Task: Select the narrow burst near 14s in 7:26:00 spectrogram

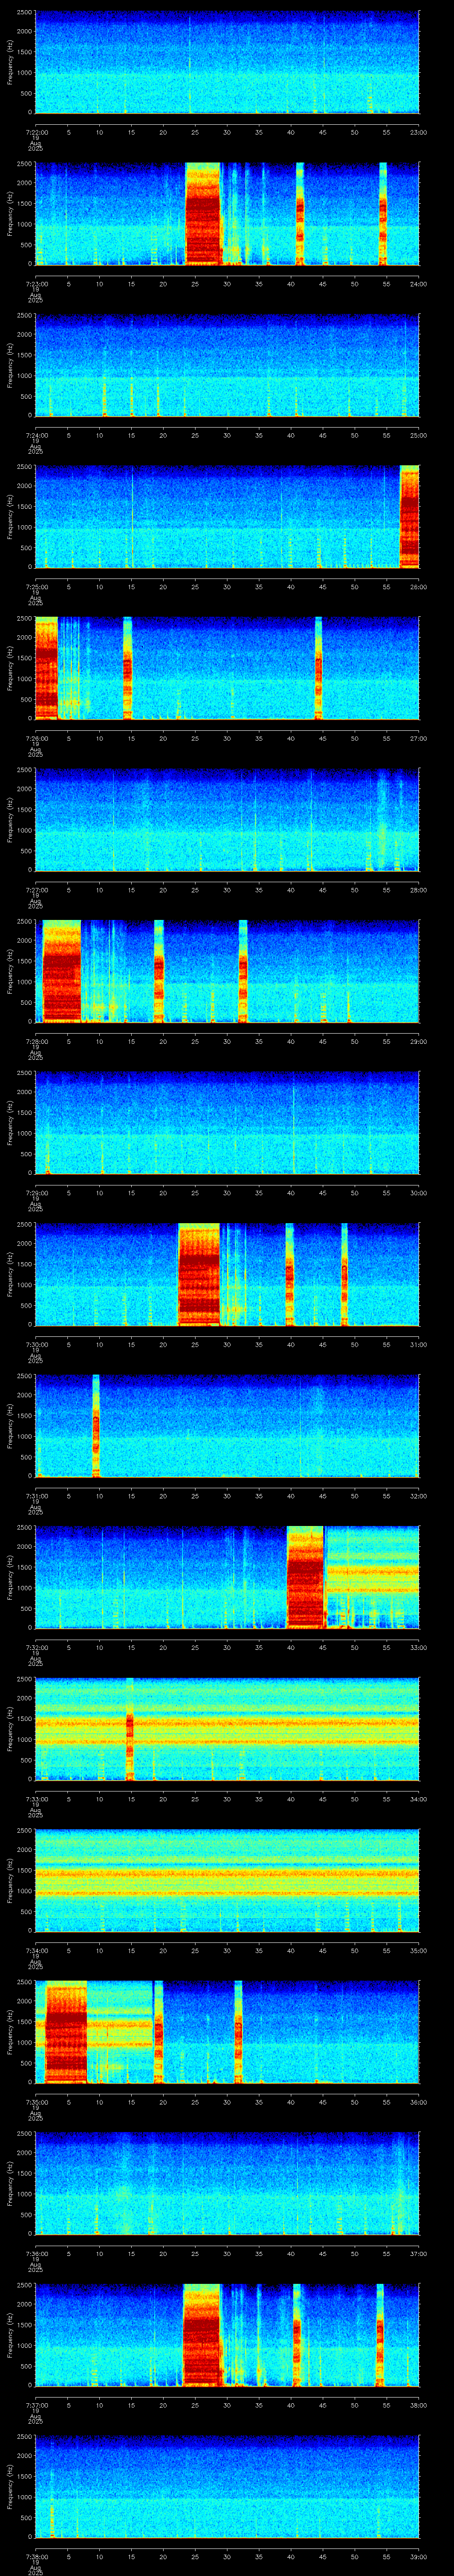Action: pyautogui.click(x=127, y=668)
